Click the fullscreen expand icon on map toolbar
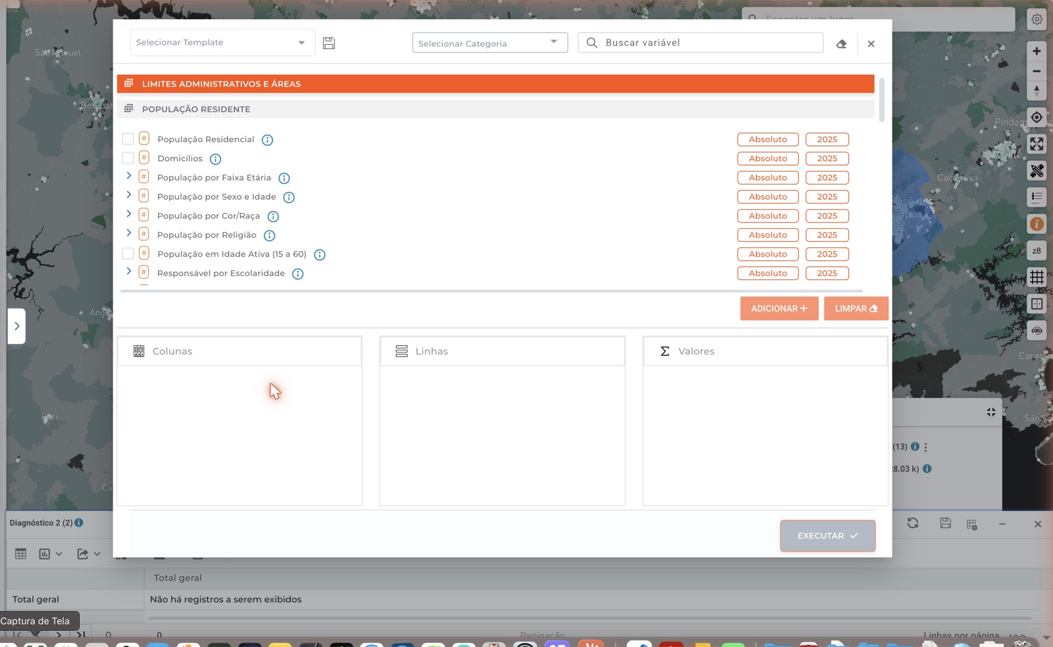 [x=1037, y=144]
